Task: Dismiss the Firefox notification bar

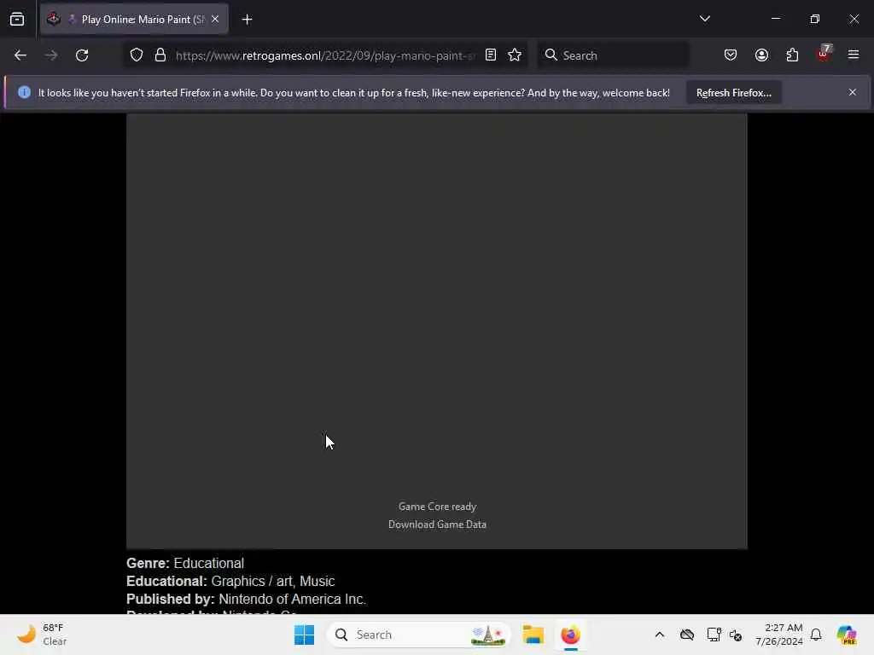Action: (x=853, y=92)
